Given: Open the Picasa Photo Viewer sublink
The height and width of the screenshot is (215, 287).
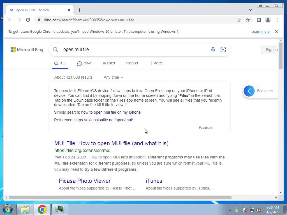Looking at the screenshot, I should 85,181.
